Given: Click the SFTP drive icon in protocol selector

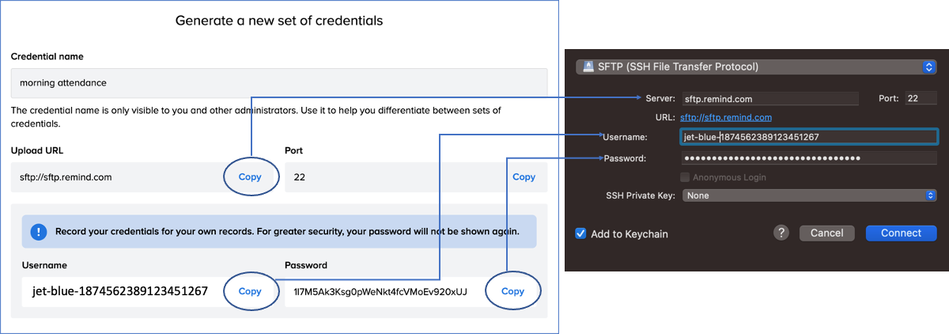Looking at the screenshot, I should [x=588, y=66].
